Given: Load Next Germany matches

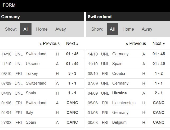Looking at the screenshot, I should pyautogui.click(x=72, y=43).
